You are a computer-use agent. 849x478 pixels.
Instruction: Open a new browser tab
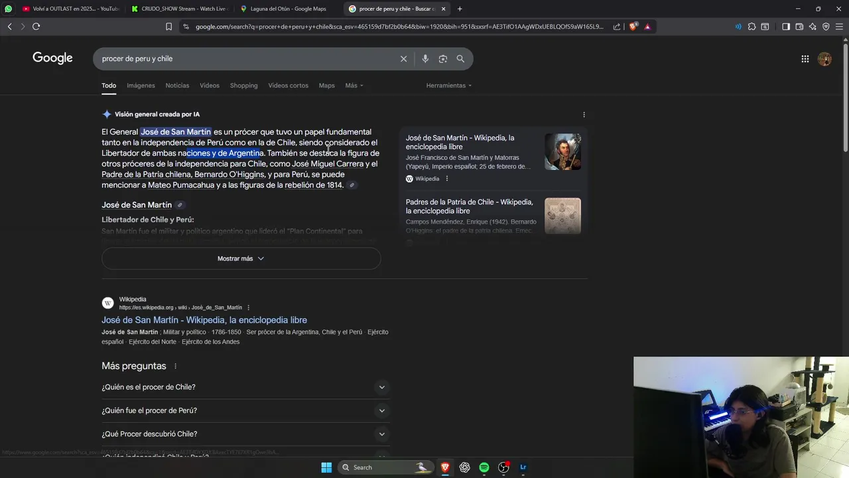[x=460, y=9]
